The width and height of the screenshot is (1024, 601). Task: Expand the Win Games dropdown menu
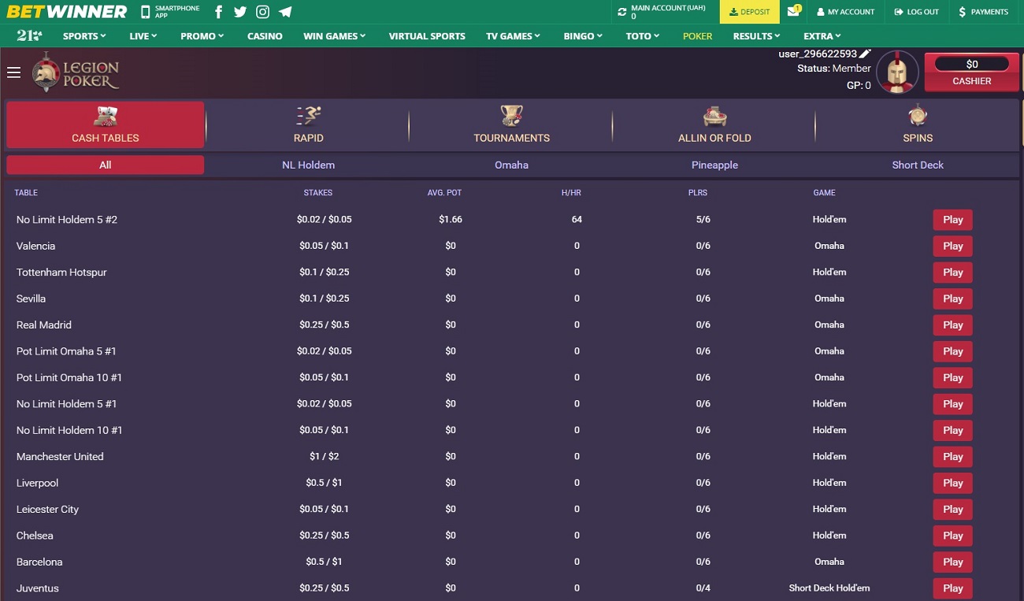pos(335,35)
